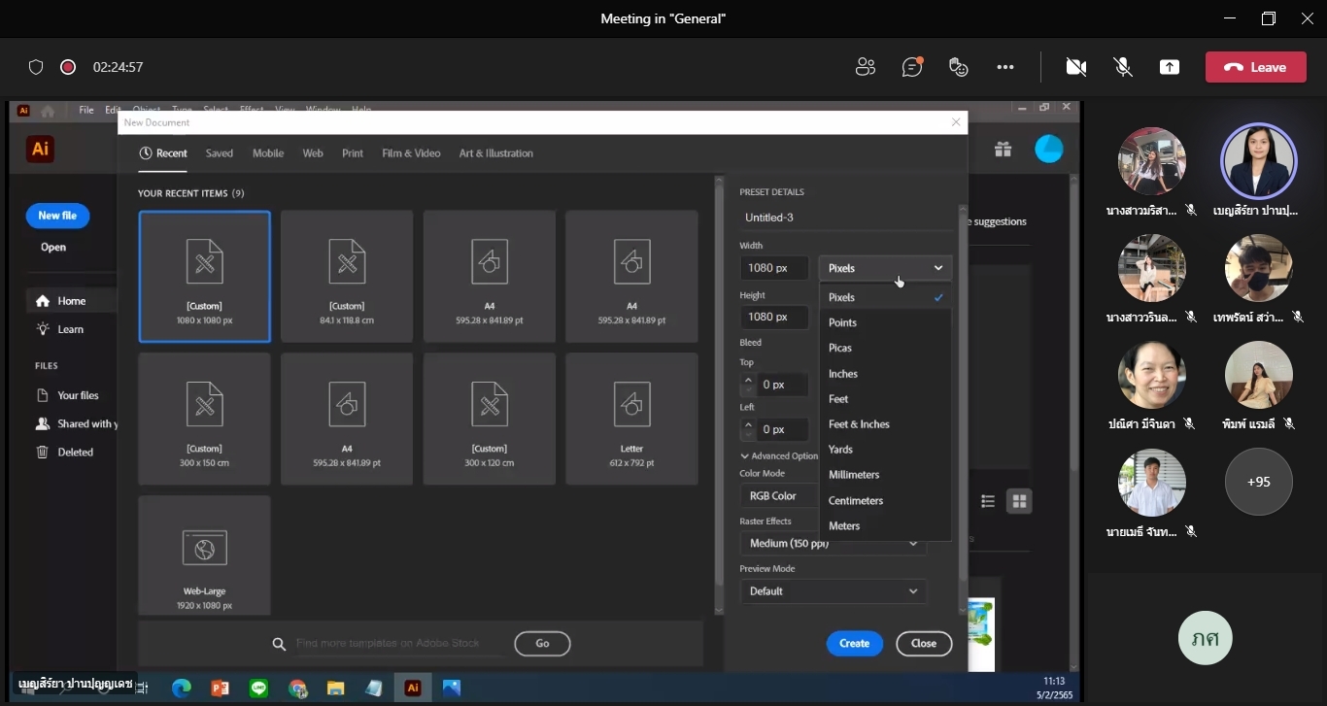Choose Millimeters in the units dropdown

click(x=854, y=475)
